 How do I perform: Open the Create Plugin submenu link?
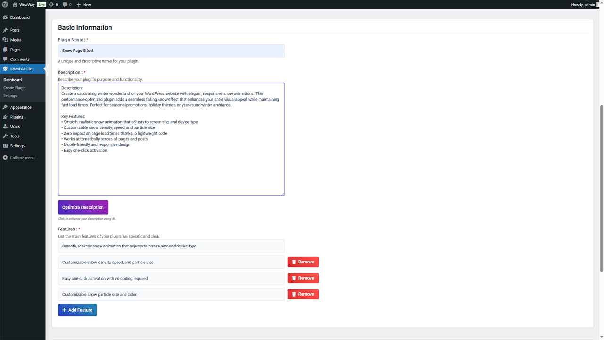pos(14,88)
